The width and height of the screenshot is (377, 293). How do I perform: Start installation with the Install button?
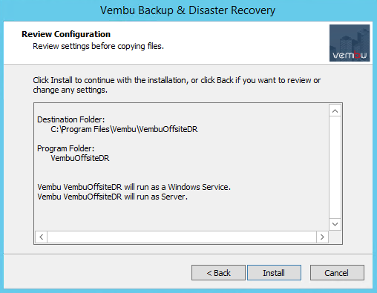point(274,273)
